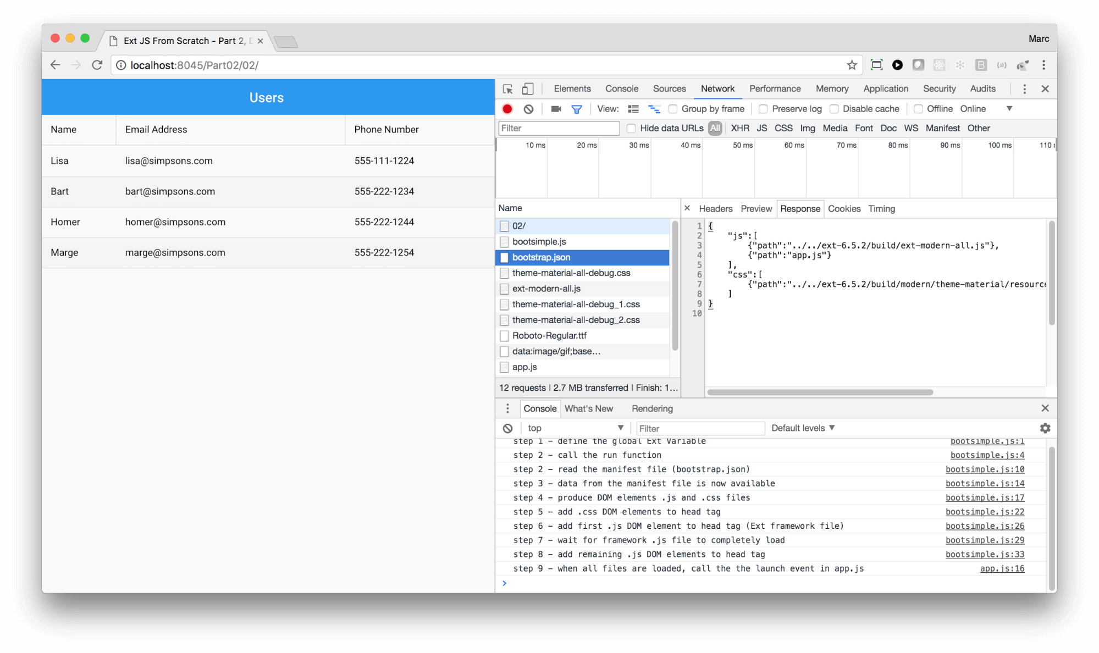Check the Offline checkbox
1099x653 pixels.
(918, 109)
